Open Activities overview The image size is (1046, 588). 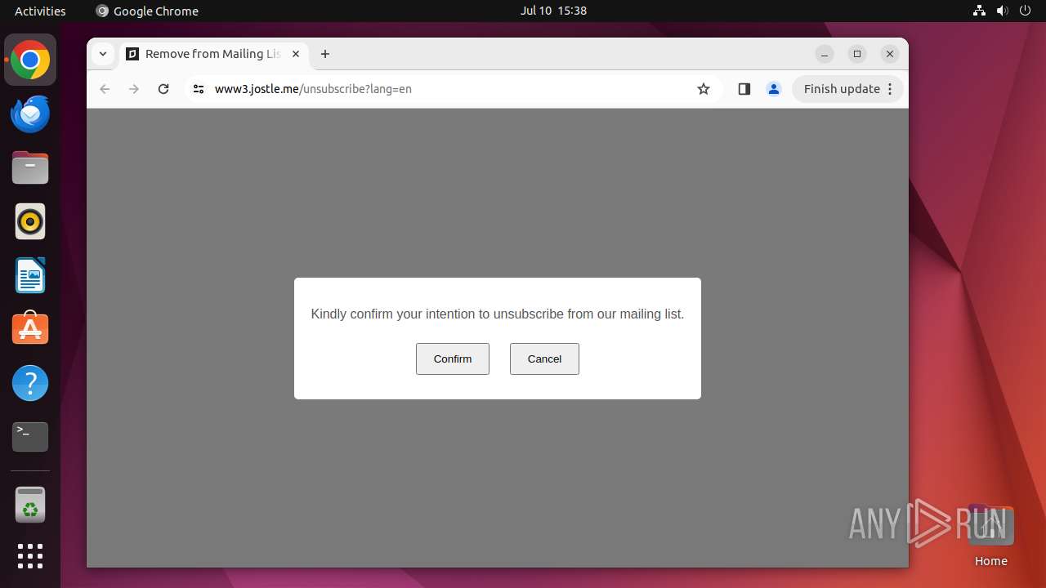pos(40,11)
